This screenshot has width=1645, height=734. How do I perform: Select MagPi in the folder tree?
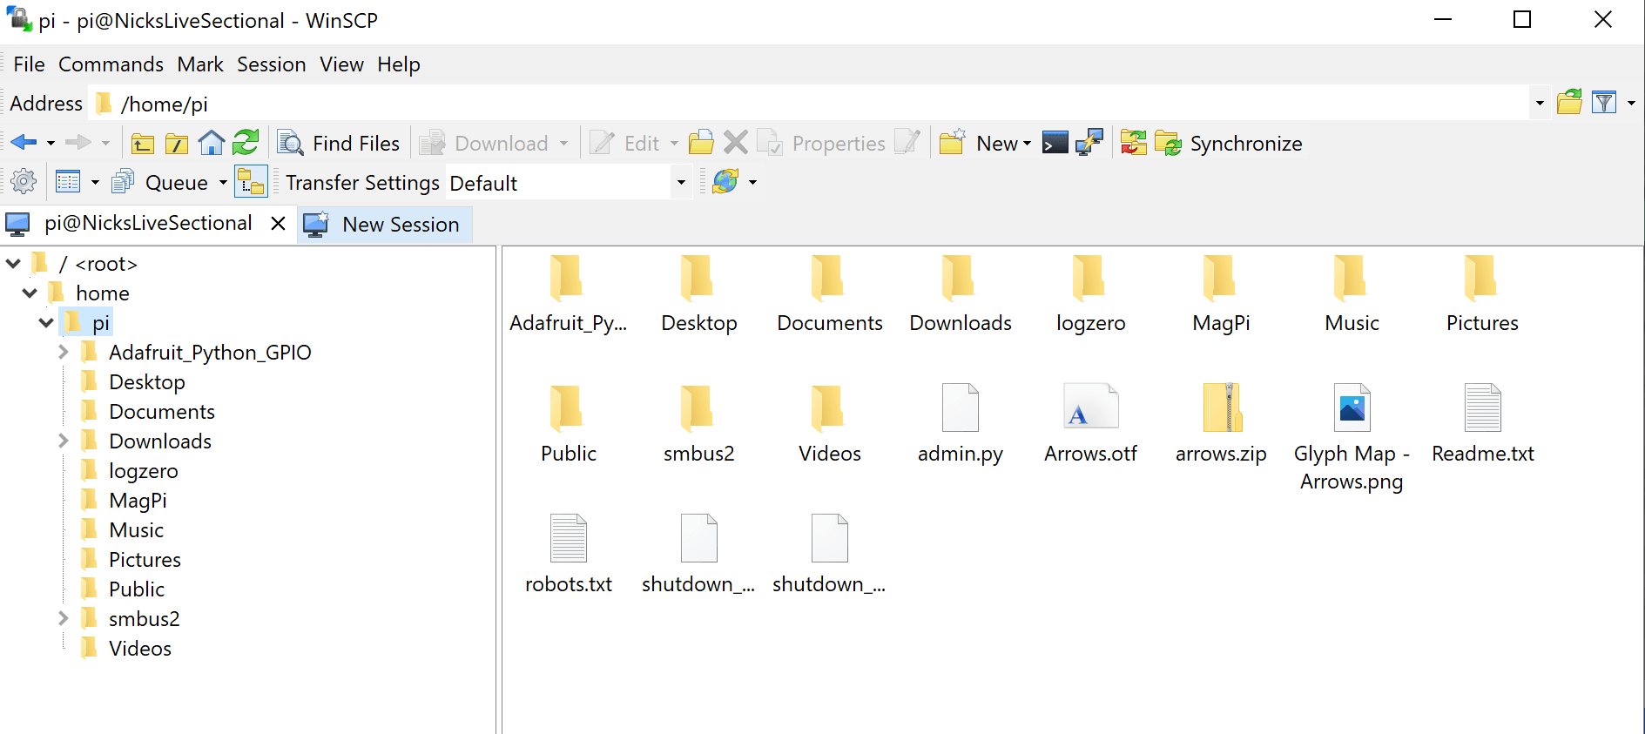(x=138, y=501)
